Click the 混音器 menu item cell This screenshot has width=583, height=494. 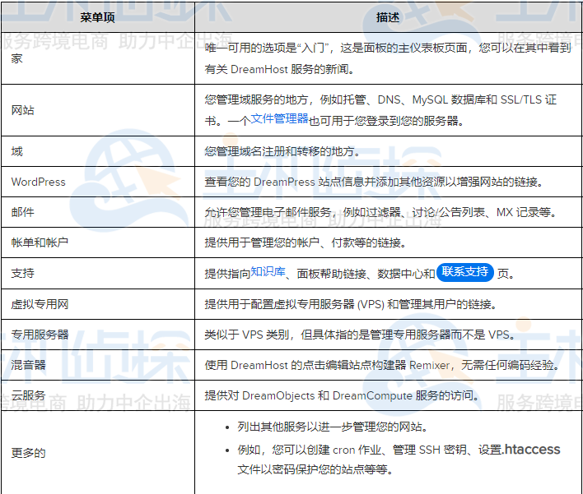[x=98, y=365]
